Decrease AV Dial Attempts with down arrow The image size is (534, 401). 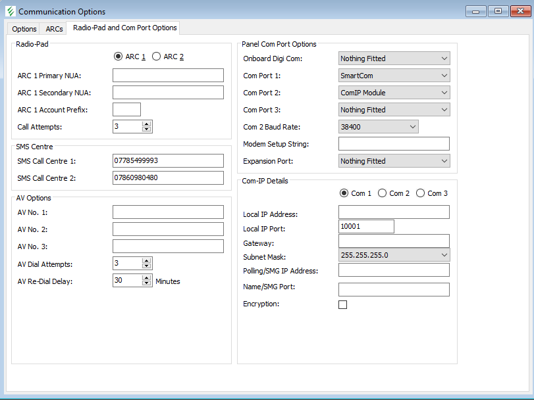click(x=146, y=266)
